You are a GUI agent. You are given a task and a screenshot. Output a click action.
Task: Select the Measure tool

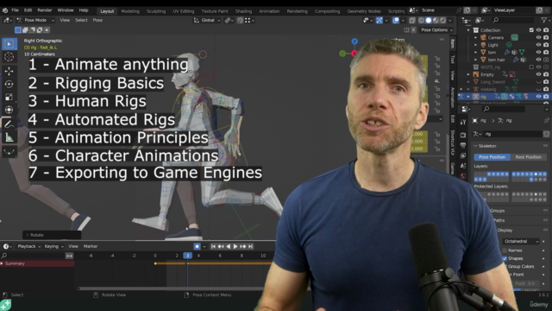click(x=9, y=137)
